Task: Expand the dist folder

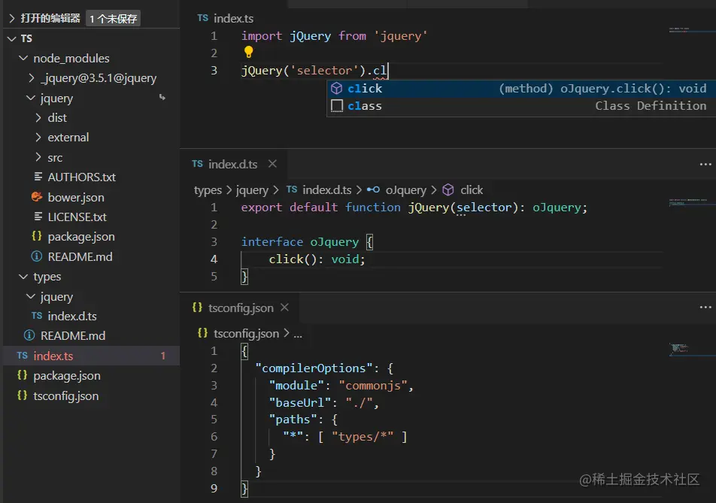Action: (38, 118)
